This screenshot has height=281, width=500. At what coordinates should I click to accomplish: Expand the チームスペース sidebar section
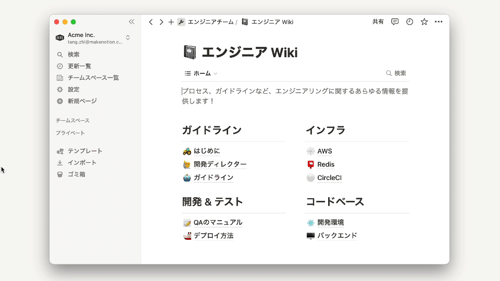[73, 120]
